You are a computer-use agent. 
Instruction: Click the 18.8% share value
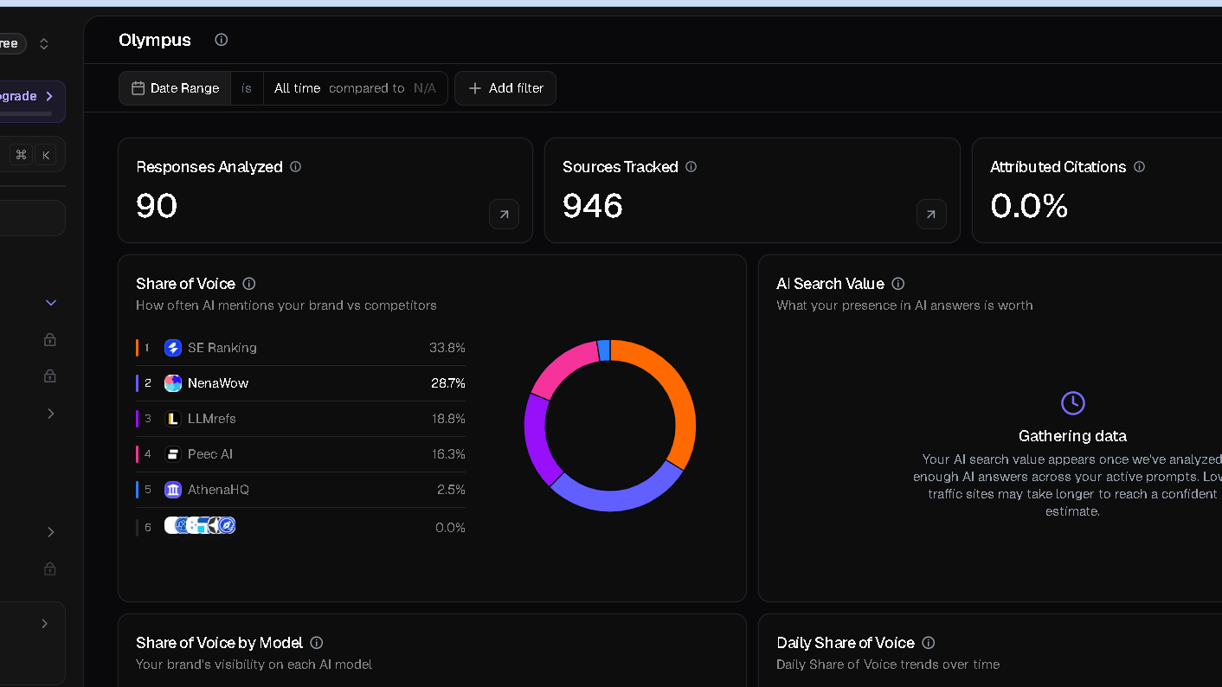[x=448, y=419]
